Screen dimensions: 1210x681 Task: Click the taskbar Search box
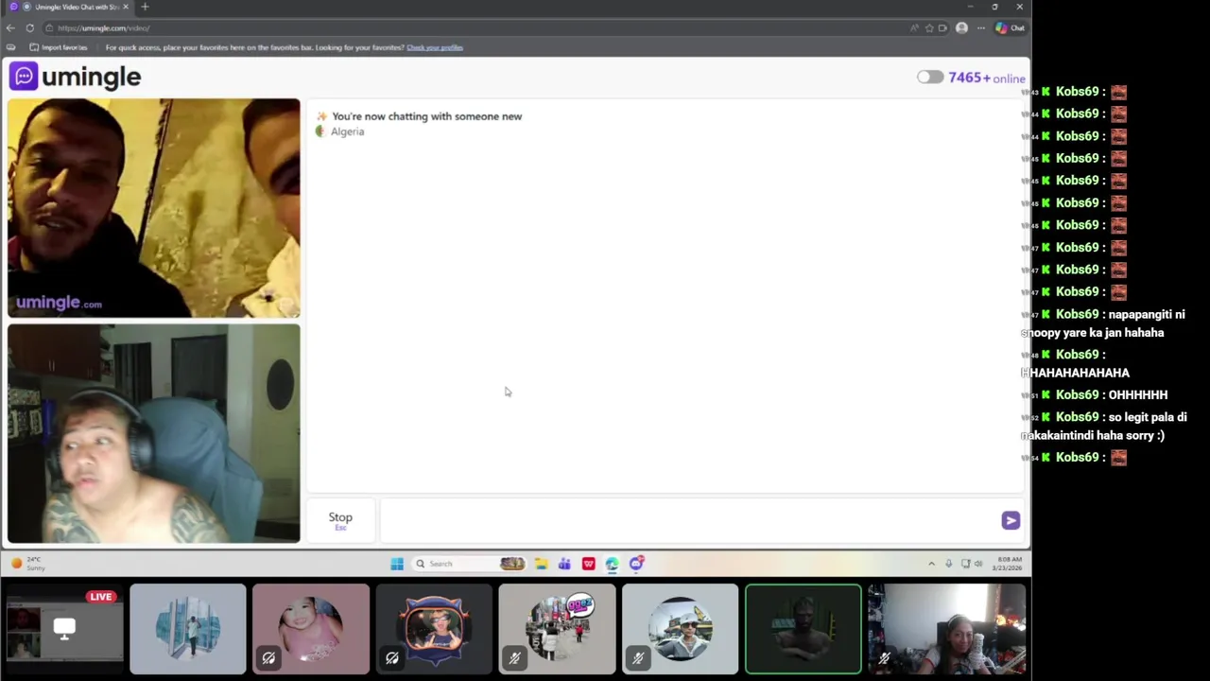pos(470,564)
